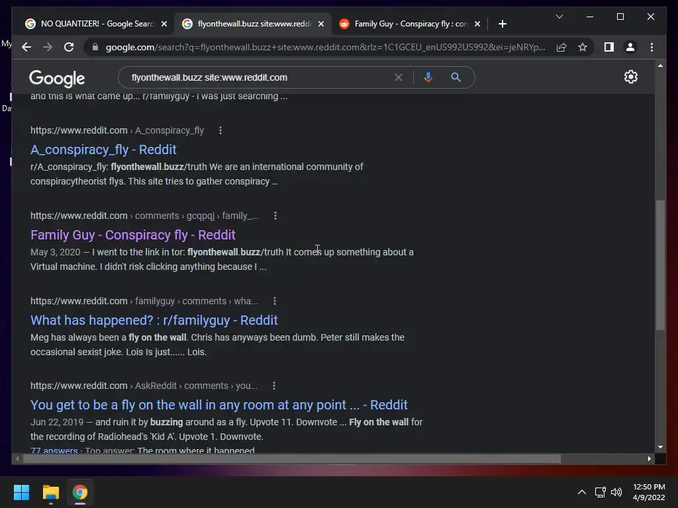Click scroll up arrow on page

pos(660,65)
